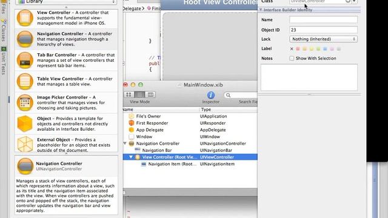Switch to column view mode
This screenshot has width=388, height=218.
click(150, 94)
